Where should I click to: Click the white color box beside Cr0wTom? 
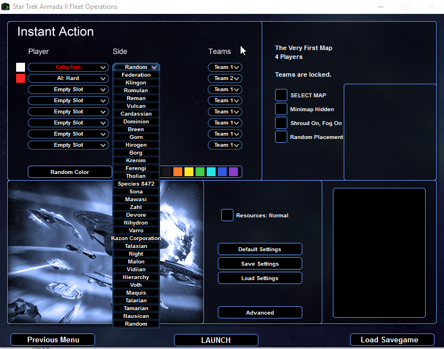point(21,67)
